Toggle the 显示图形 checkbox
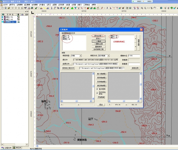 point(97,89)
